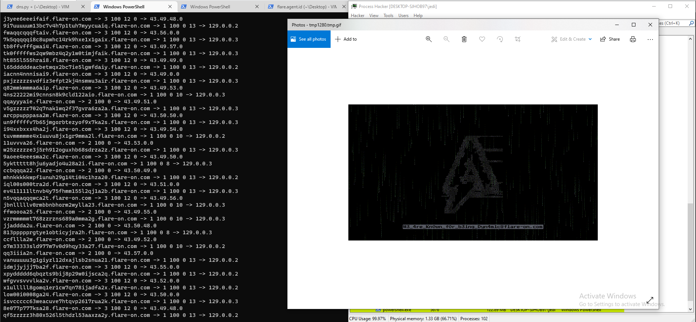The width and height of the screenshot is (696, 322).
Task: Click the qqayyyaie.flare-on.com log line
Action: click(80, 102)
